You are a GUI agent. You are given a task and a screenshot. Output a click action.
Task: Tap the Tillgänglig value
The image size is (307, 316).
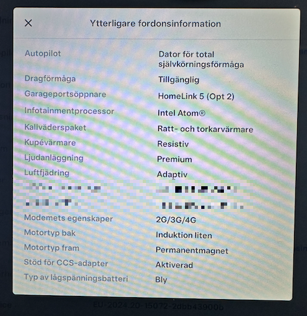(x=178, y=80)
